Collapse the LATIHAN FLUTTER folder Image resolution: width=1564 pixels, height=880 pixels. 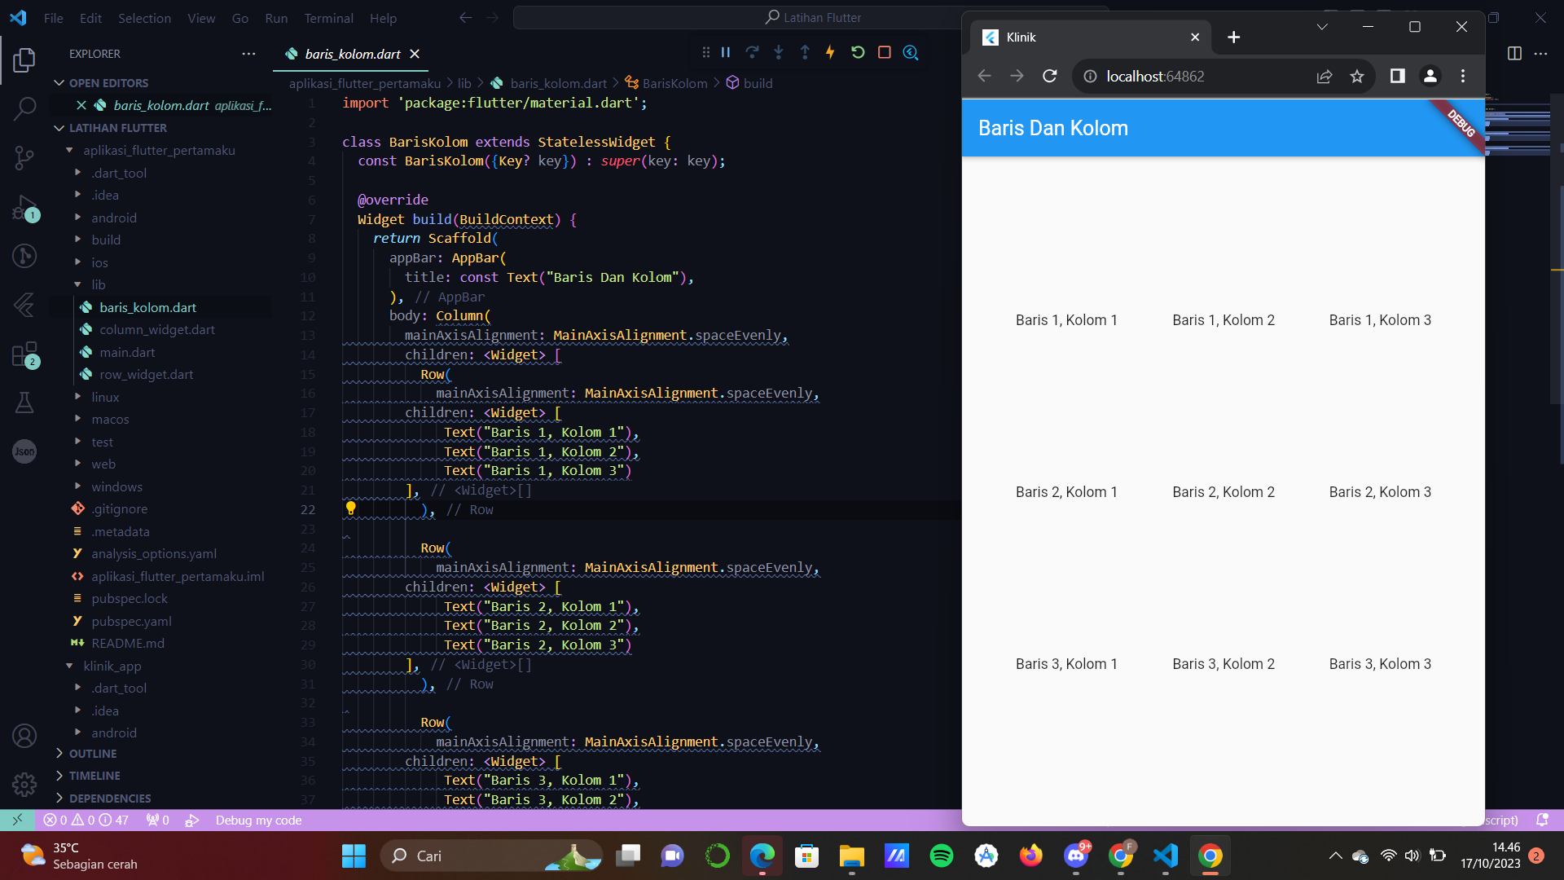pyautogui.click(x=117, y=128)
